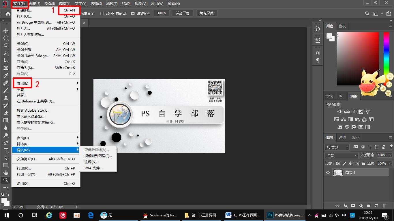Open the workspace switcher dropdown
This screenshot has width=394, height=221.
(x=378, y=14)
